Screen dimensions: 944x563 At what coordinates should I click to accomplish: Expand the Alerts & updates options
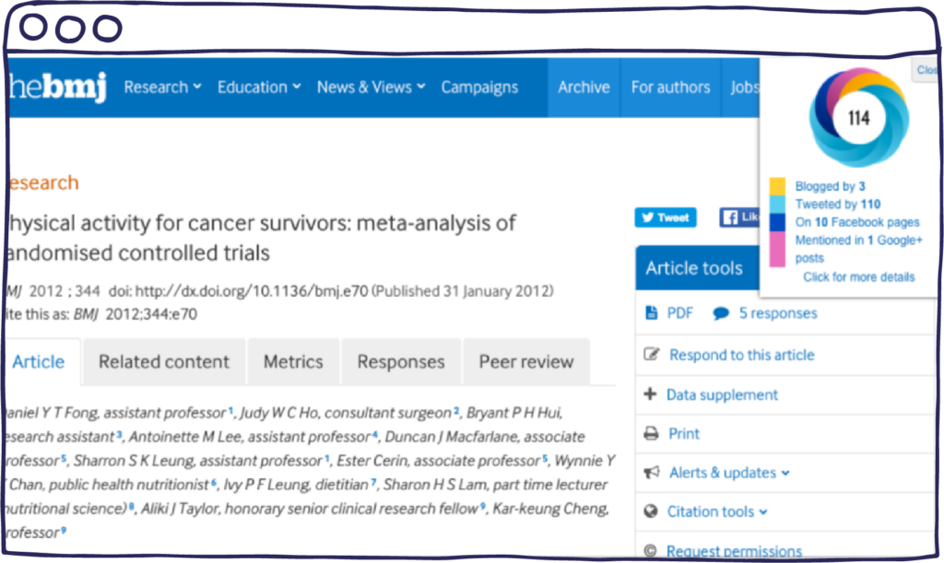(x=729, y=473)
